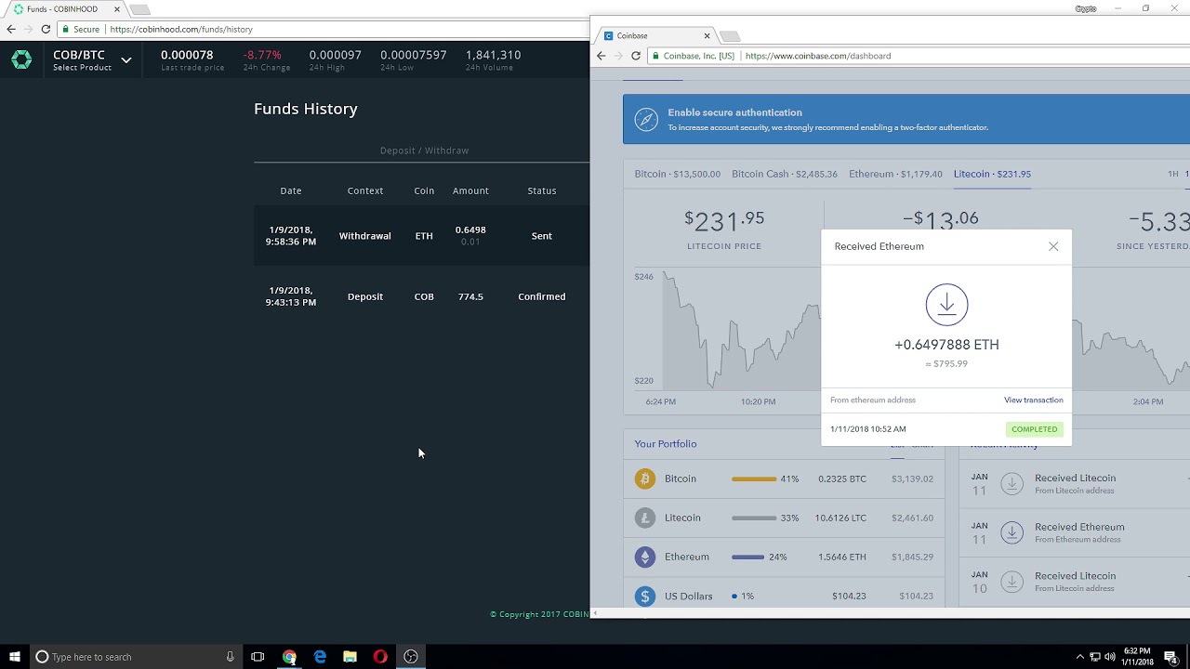Expand the COB/BTC Select Product dropdown

pos(92,60)
